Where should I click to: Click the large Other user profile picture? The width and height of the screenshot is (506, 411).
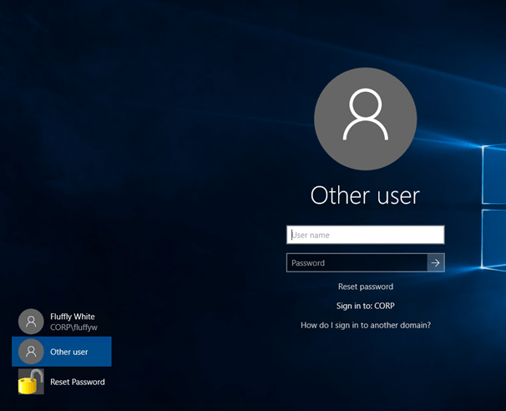365,119
